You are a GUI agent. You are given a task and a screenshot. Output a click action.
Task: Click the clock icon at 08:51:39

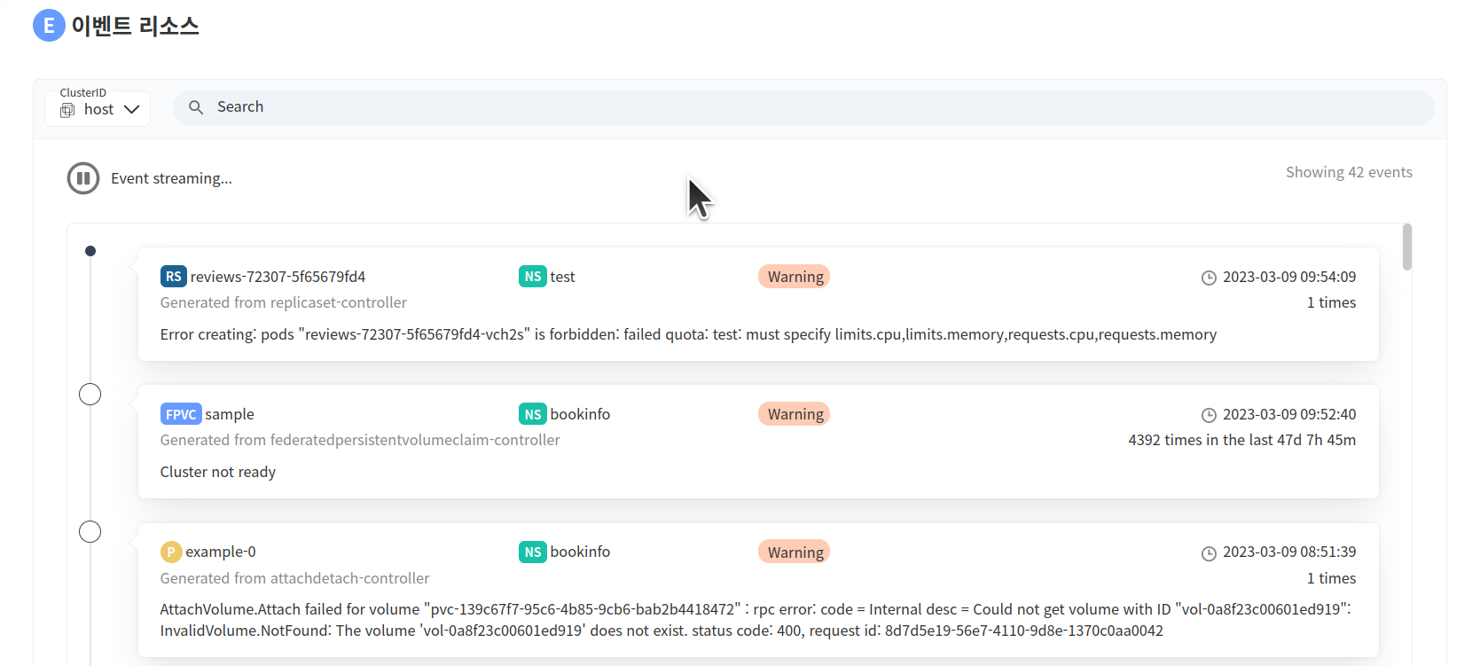tap(1209, 553)
